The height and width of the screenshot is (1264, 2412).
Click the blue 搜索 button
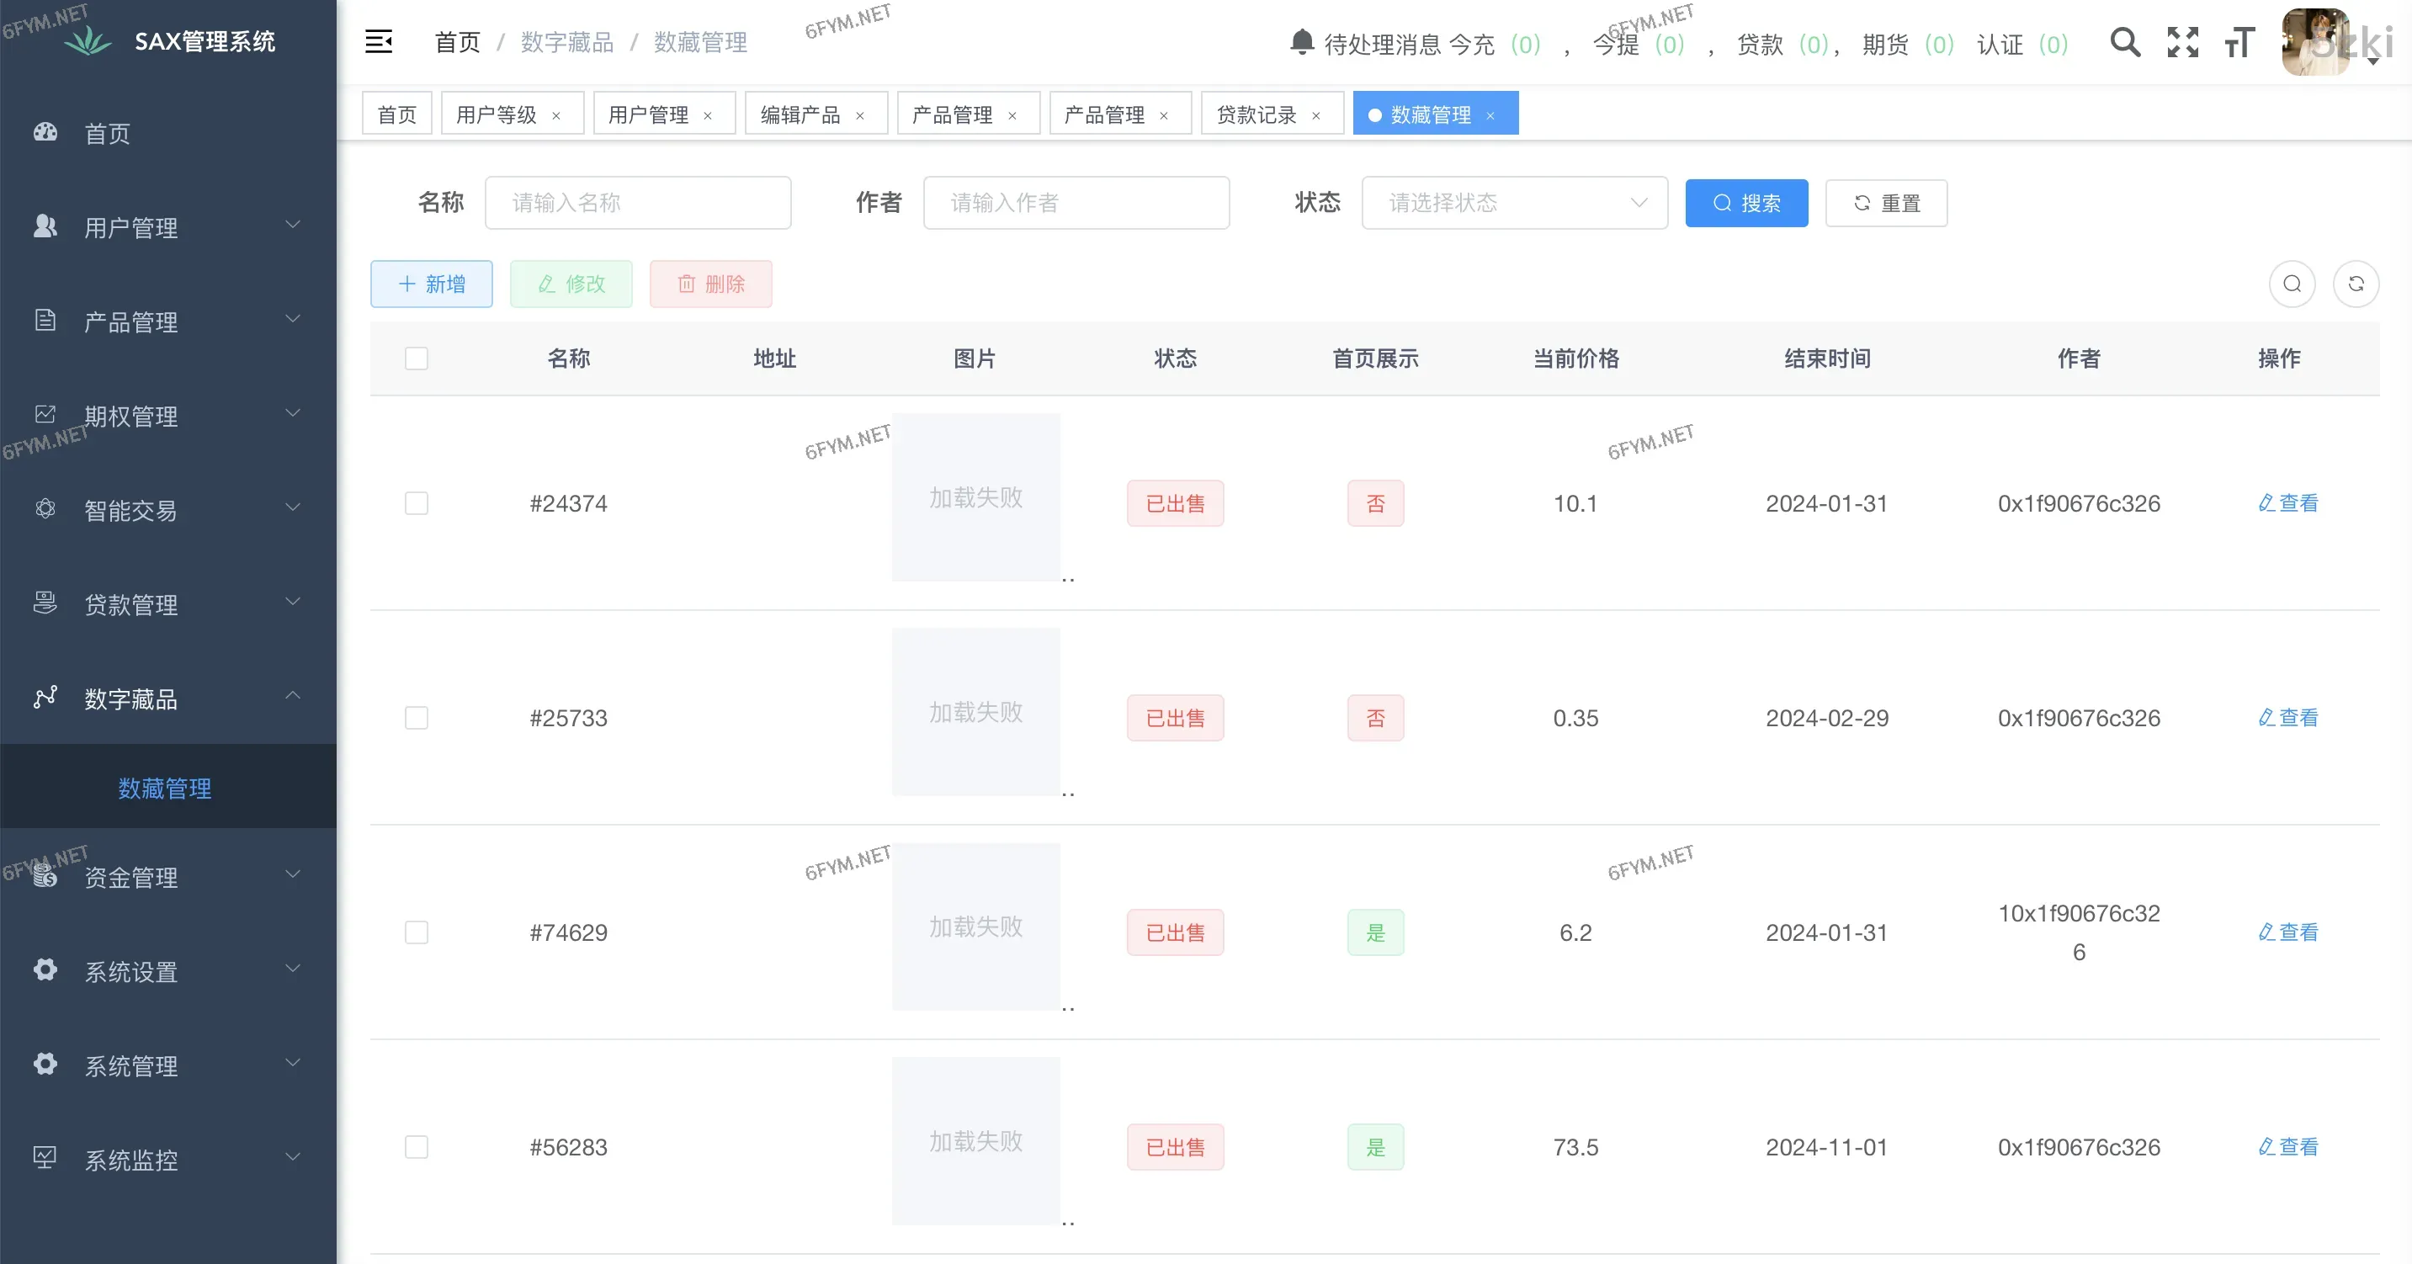click(x=1746, y=203)
